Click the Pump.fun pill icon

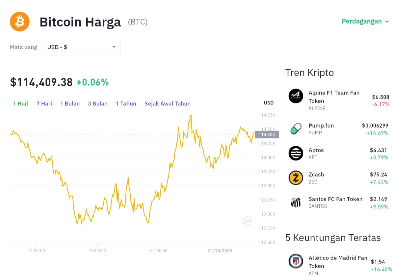click(296, 129)
